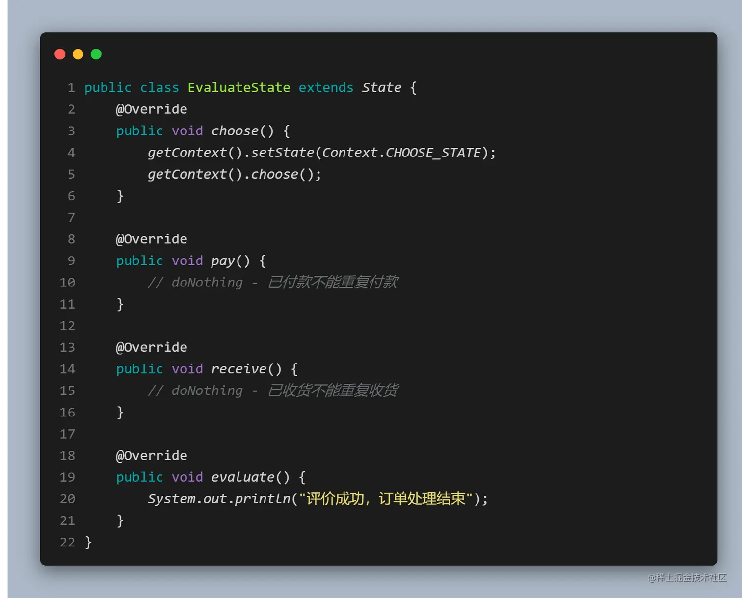Click getContext().choose() statement on line 5

click(235, 174)
